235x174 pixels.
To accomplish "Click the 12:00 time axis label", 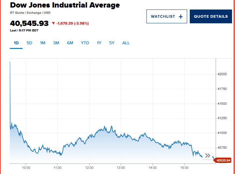I will pyautogui.click(x=89, y=167).
